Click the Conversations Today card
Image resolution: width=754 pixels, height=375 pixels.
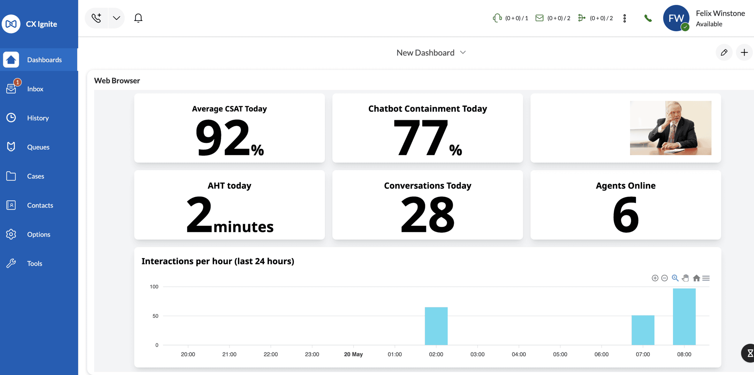click(428, 205)
